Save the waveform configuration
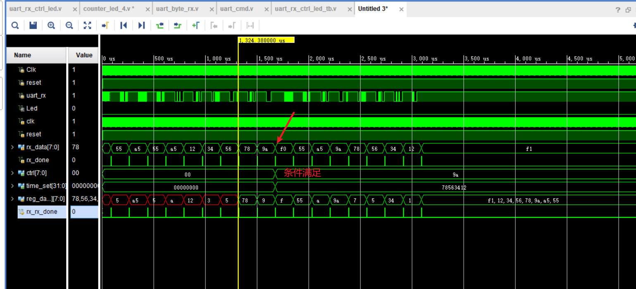636x289 pixels. pos(33,26)
